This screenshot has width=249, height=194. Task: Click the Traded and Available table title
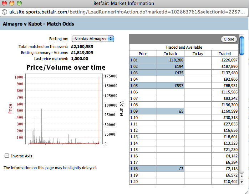click(x=184, y=47)
